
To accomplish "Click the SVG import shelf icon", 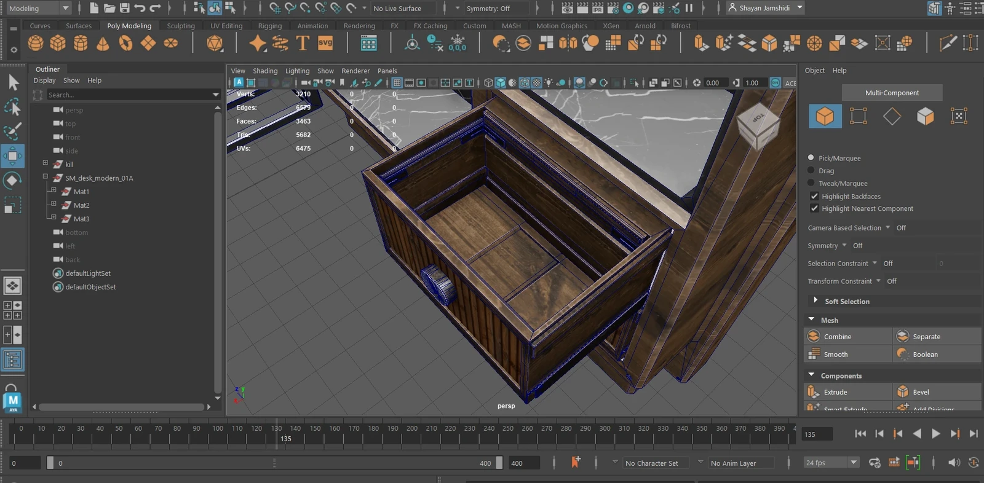I will click(x=325, y=43).
